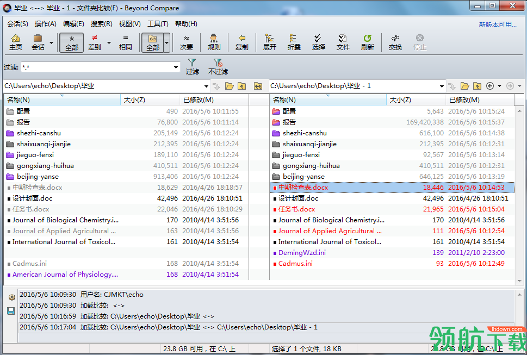Screen dimensions: 527x355
Task: Click the 文件 select-files icon
Action: pyautogui.click(x=343, y=42)
